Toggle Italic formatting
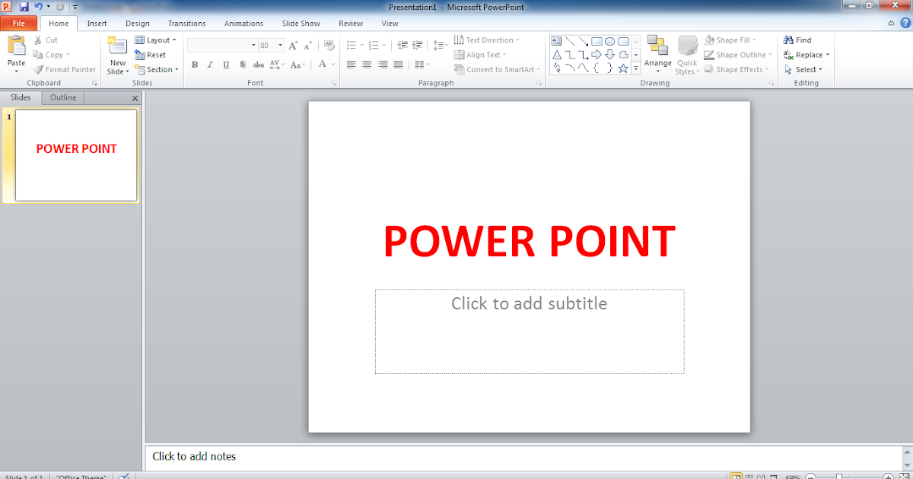 click(x=210, y=65)
